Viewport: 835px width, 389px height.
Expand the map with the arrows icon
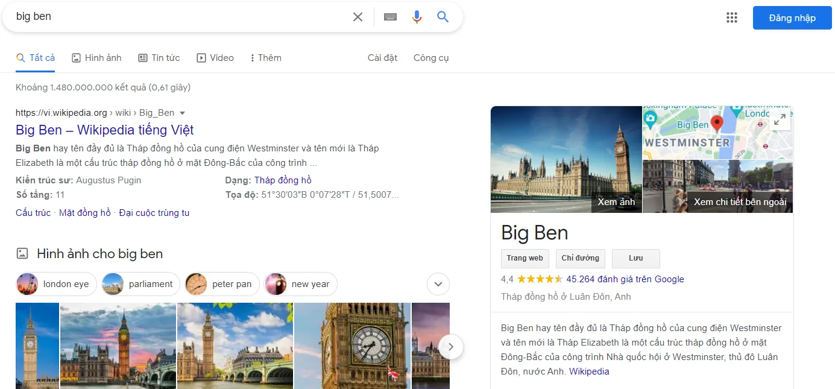click(780, 119)
